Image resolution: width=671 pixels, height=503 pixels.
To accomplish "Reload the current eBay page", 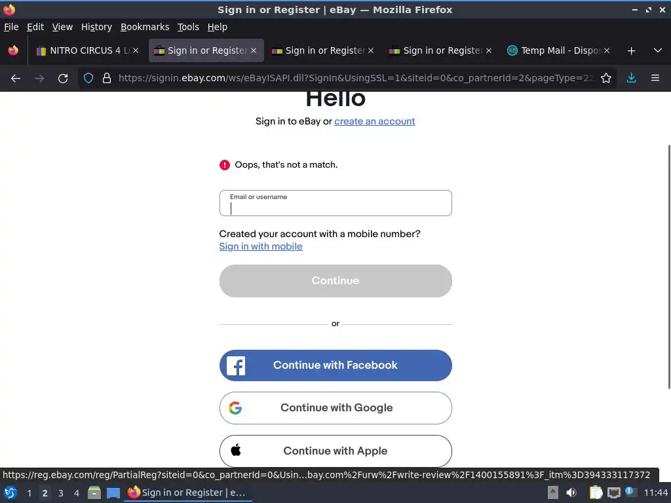I will pos(63,79).
